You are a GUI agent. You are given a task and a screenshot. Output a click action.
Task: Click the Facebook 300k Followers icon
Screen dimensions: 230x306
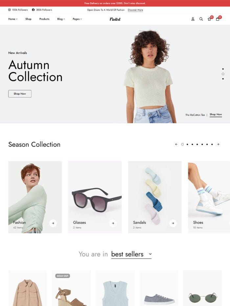point(33,10)
